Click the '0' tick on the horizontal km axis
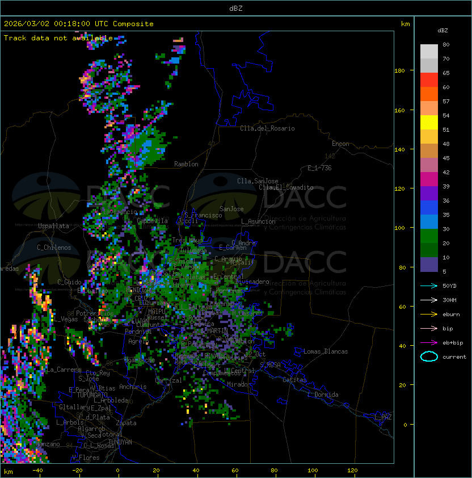The height and width of the screenshot is (478, 472). click(117, 471)
